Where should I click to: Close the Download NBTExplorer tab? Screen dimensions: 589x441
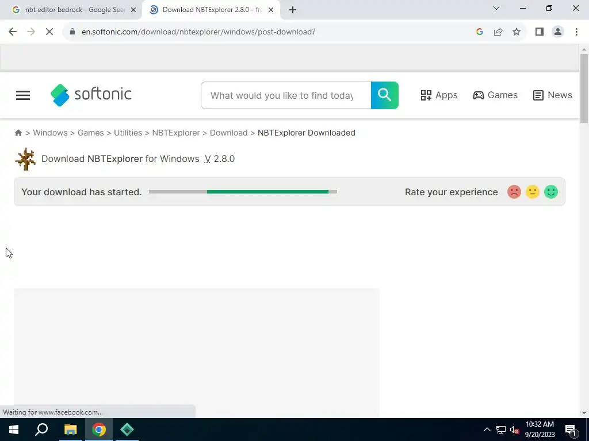[x=271, y=10]
